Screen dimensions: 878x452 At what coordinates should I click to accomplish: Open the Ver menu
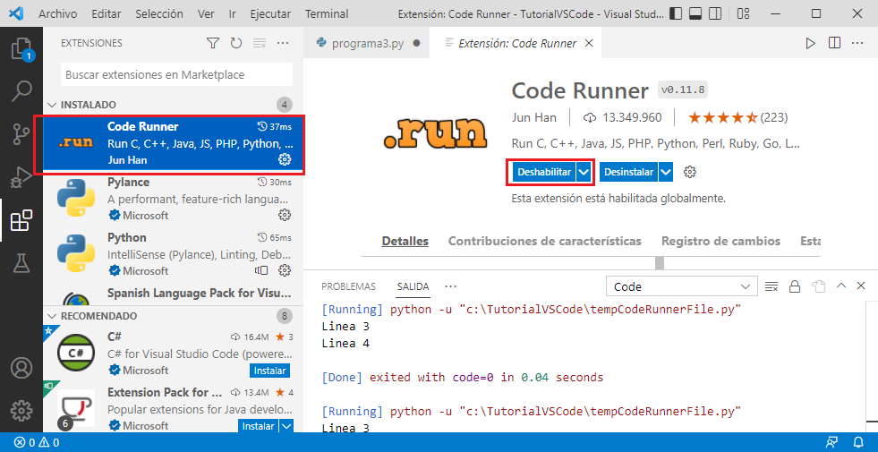pyautogui.click(x=206, y=13)
